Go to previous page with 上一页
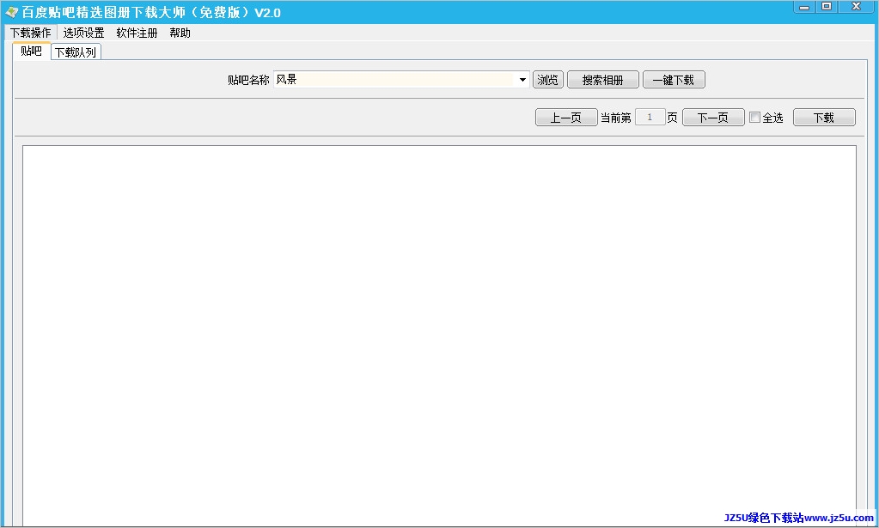Image resolution: width=879 pixels, height=528 pixels. click(x=566, y=117)
